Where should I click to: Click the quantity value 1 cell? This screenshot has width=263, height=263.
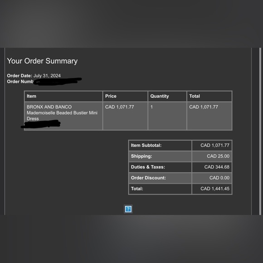point(167,116)
